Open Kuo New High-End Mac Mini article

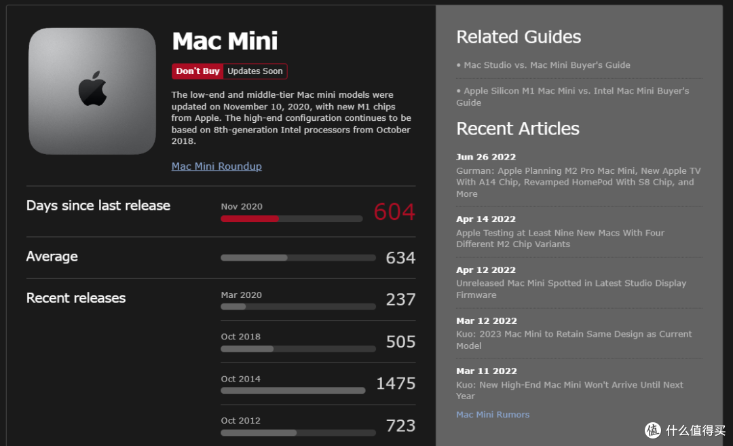[570, 390]
